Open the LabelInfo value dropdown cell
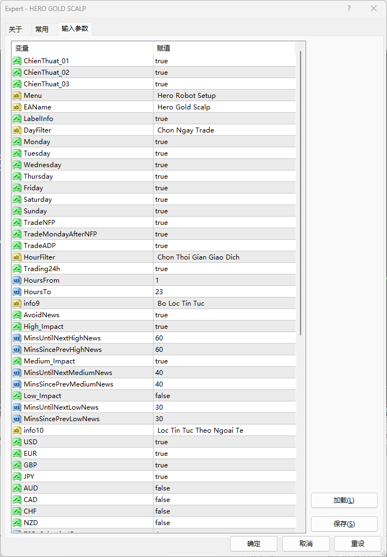Image resolution: width=387 pixels, height=557 pixels. (224, 119)
